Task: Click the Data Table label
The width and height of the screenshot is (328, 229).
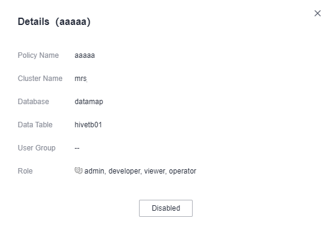Action: pos(35,125)
